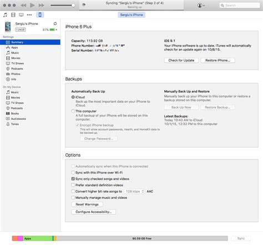Click the 90.59 GB Free storage area
This screenshot has width=263, height=245.
pos(142,238)
